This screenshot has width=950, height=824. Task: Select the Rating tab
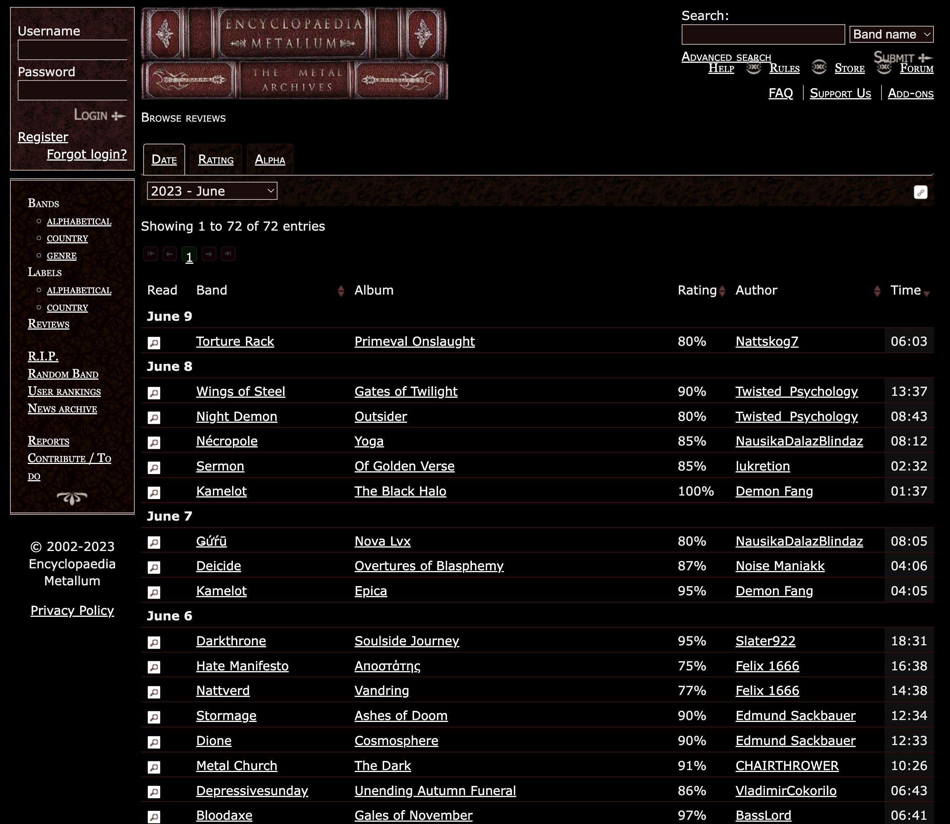pos(215,158)
